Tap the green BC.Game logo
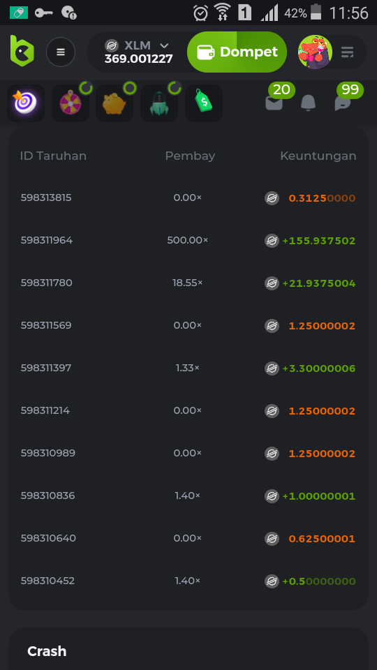Viewport: 377px width, 670px height. click(x=22, y=51)
